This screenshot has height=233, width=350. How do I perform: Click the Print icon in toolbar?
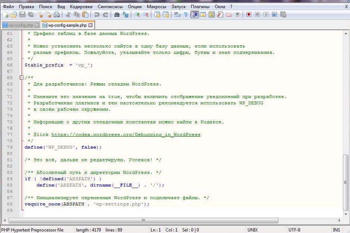pos(56,15)
